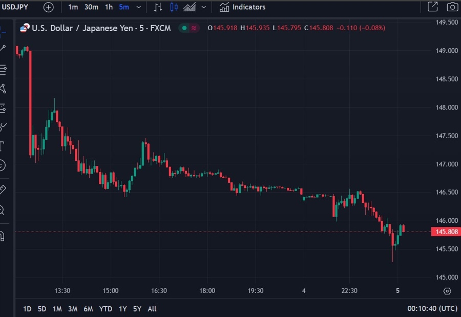Toggle the green market status indicator

[183, 28]
